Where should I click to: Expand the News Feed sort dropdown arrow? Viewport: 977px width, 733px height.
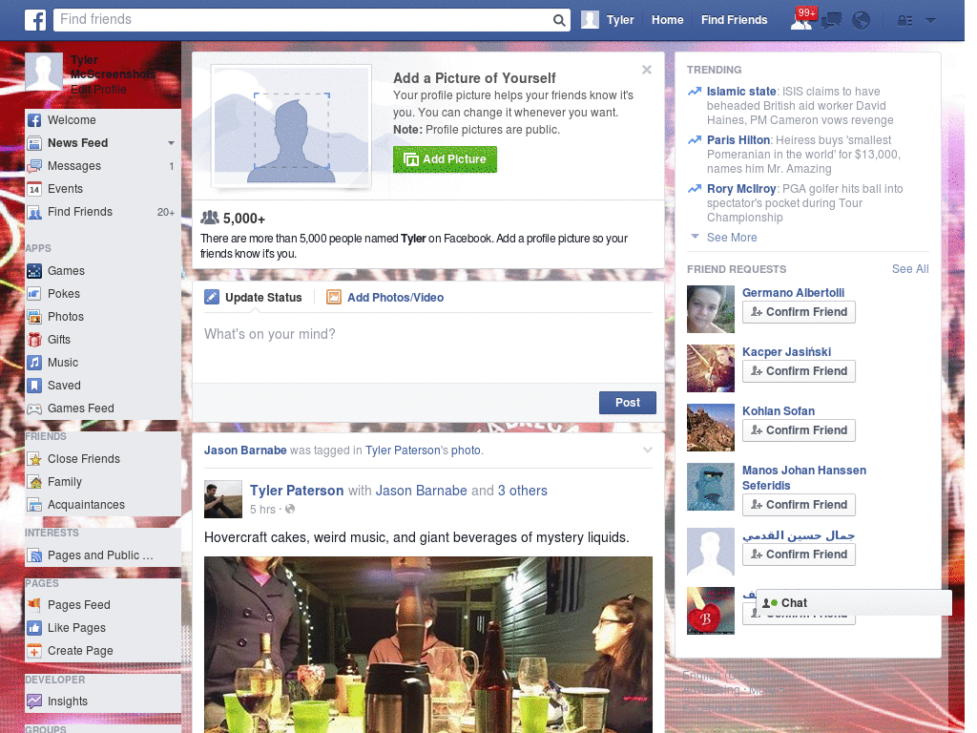tap(171, 143)
